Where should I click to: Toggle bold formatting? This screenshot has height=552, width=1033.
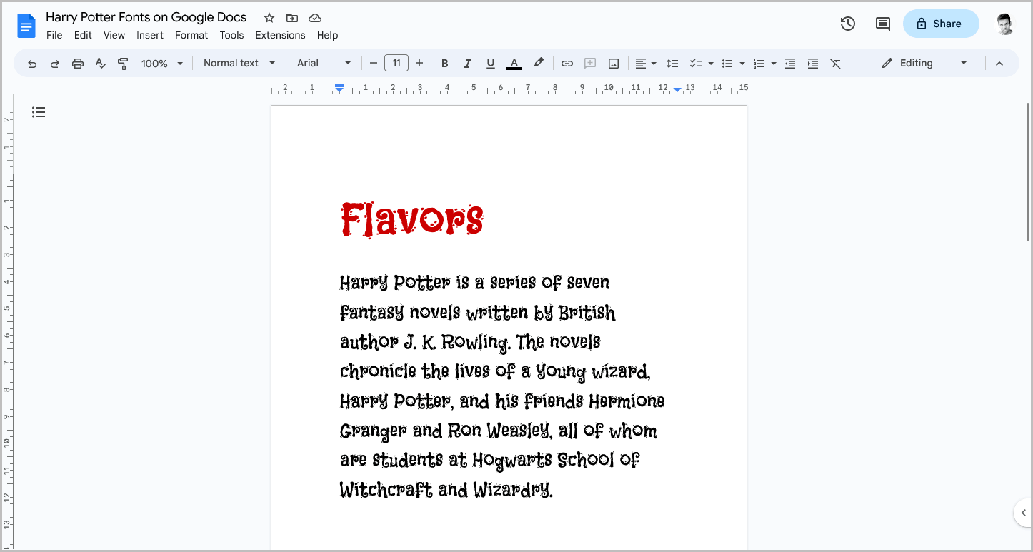445,63
